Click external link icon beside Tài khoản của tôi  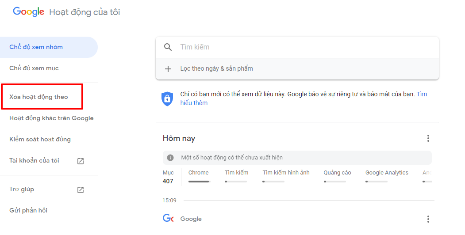(x=81, y=161)
